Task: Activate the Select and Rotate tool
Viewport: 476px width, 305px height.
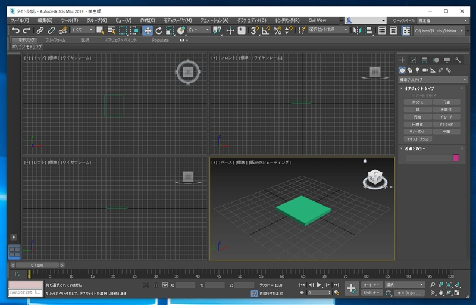Action: click(x=159, y=30)
